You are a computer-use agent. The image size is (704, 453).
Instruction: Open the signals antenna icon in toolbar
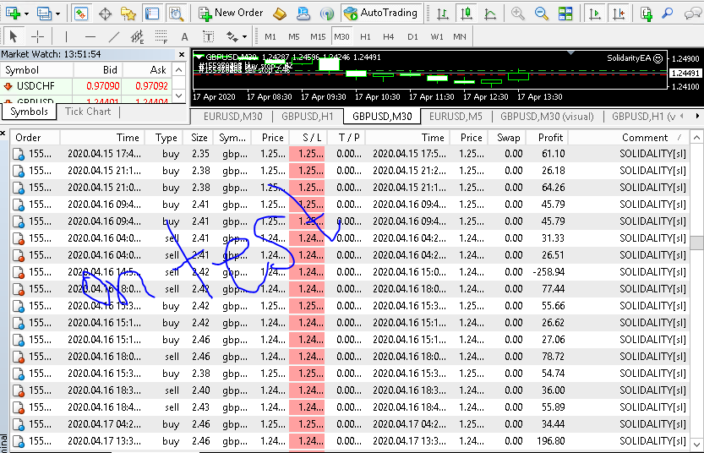[x=327, y=14]
